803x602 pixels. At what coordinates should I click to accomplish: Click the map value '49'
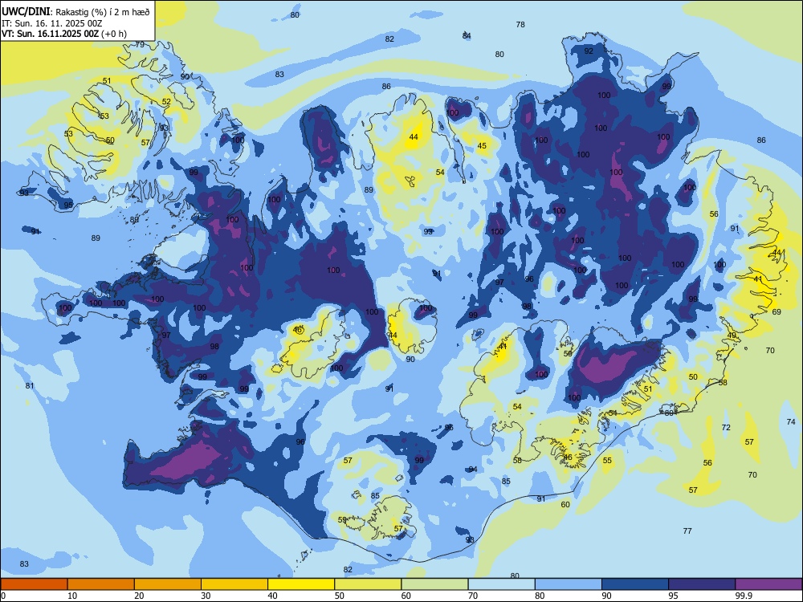click(732, 336)
